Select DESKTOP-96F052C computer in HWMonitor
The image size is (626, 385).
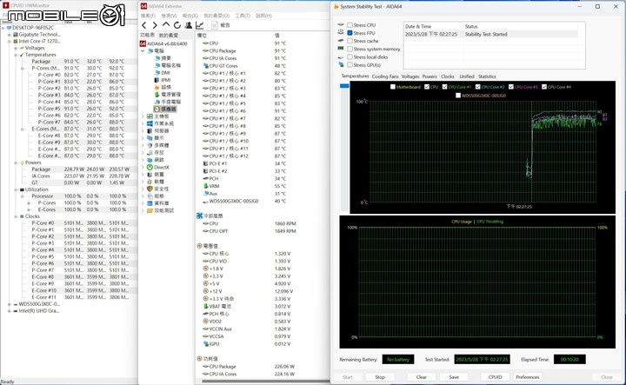(30, 28)
